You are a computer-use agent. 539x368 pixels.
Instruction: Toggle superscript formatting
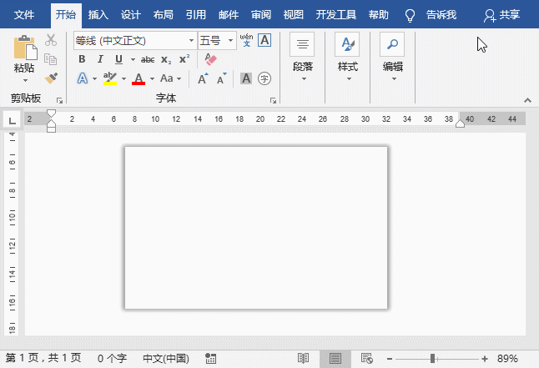click(184, 59)
